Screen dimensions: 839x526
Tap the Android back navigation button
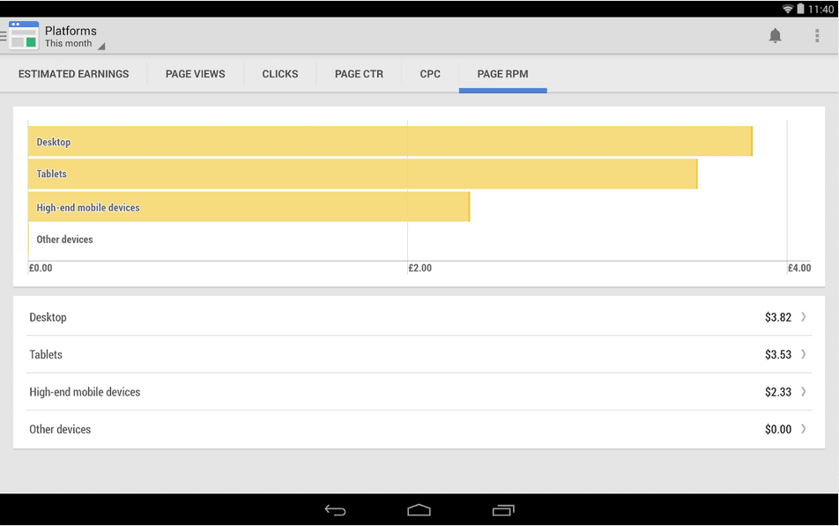pyautogui.click(x=335, y=510)
